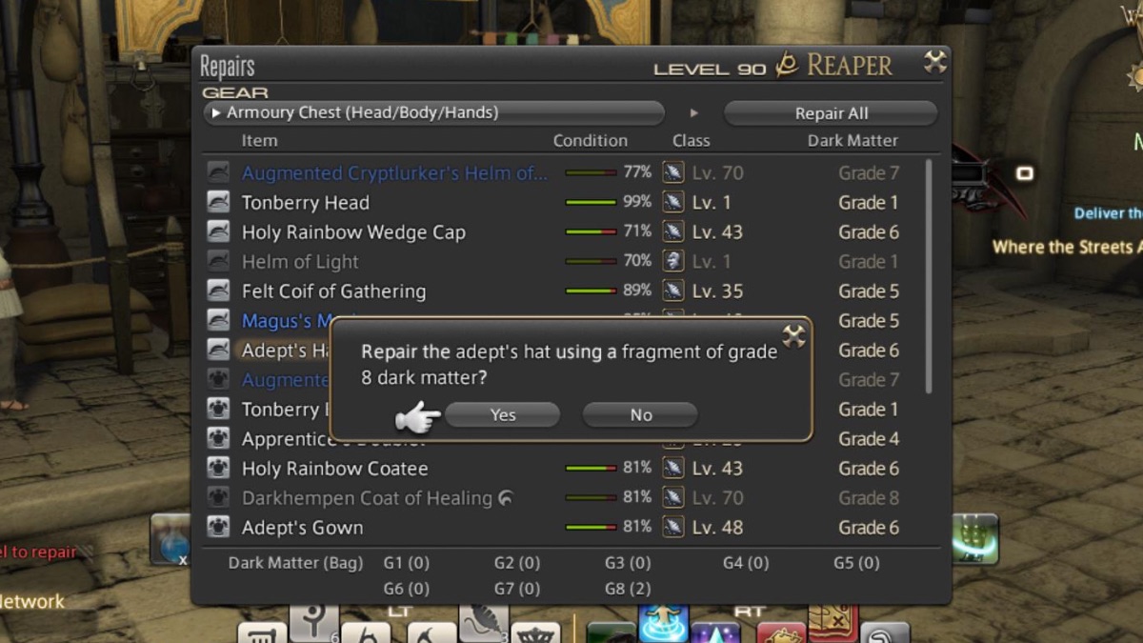Select the Darkhempen Coat of Healing row
The height and width of the screenshot is (643, 1143).
coord(562,497)
